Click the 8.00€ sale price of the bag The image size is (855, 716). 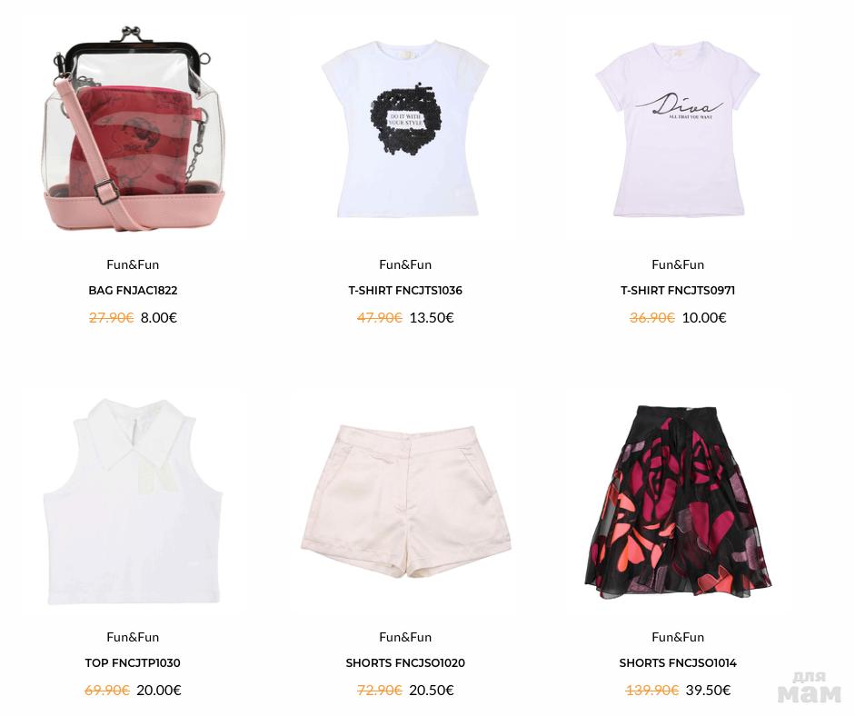159,317
